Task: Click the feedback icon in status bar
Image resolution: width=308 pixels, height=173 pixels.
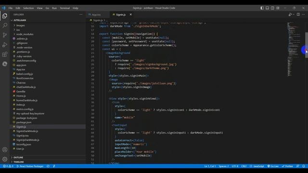Action: click(x=298, y=166)
